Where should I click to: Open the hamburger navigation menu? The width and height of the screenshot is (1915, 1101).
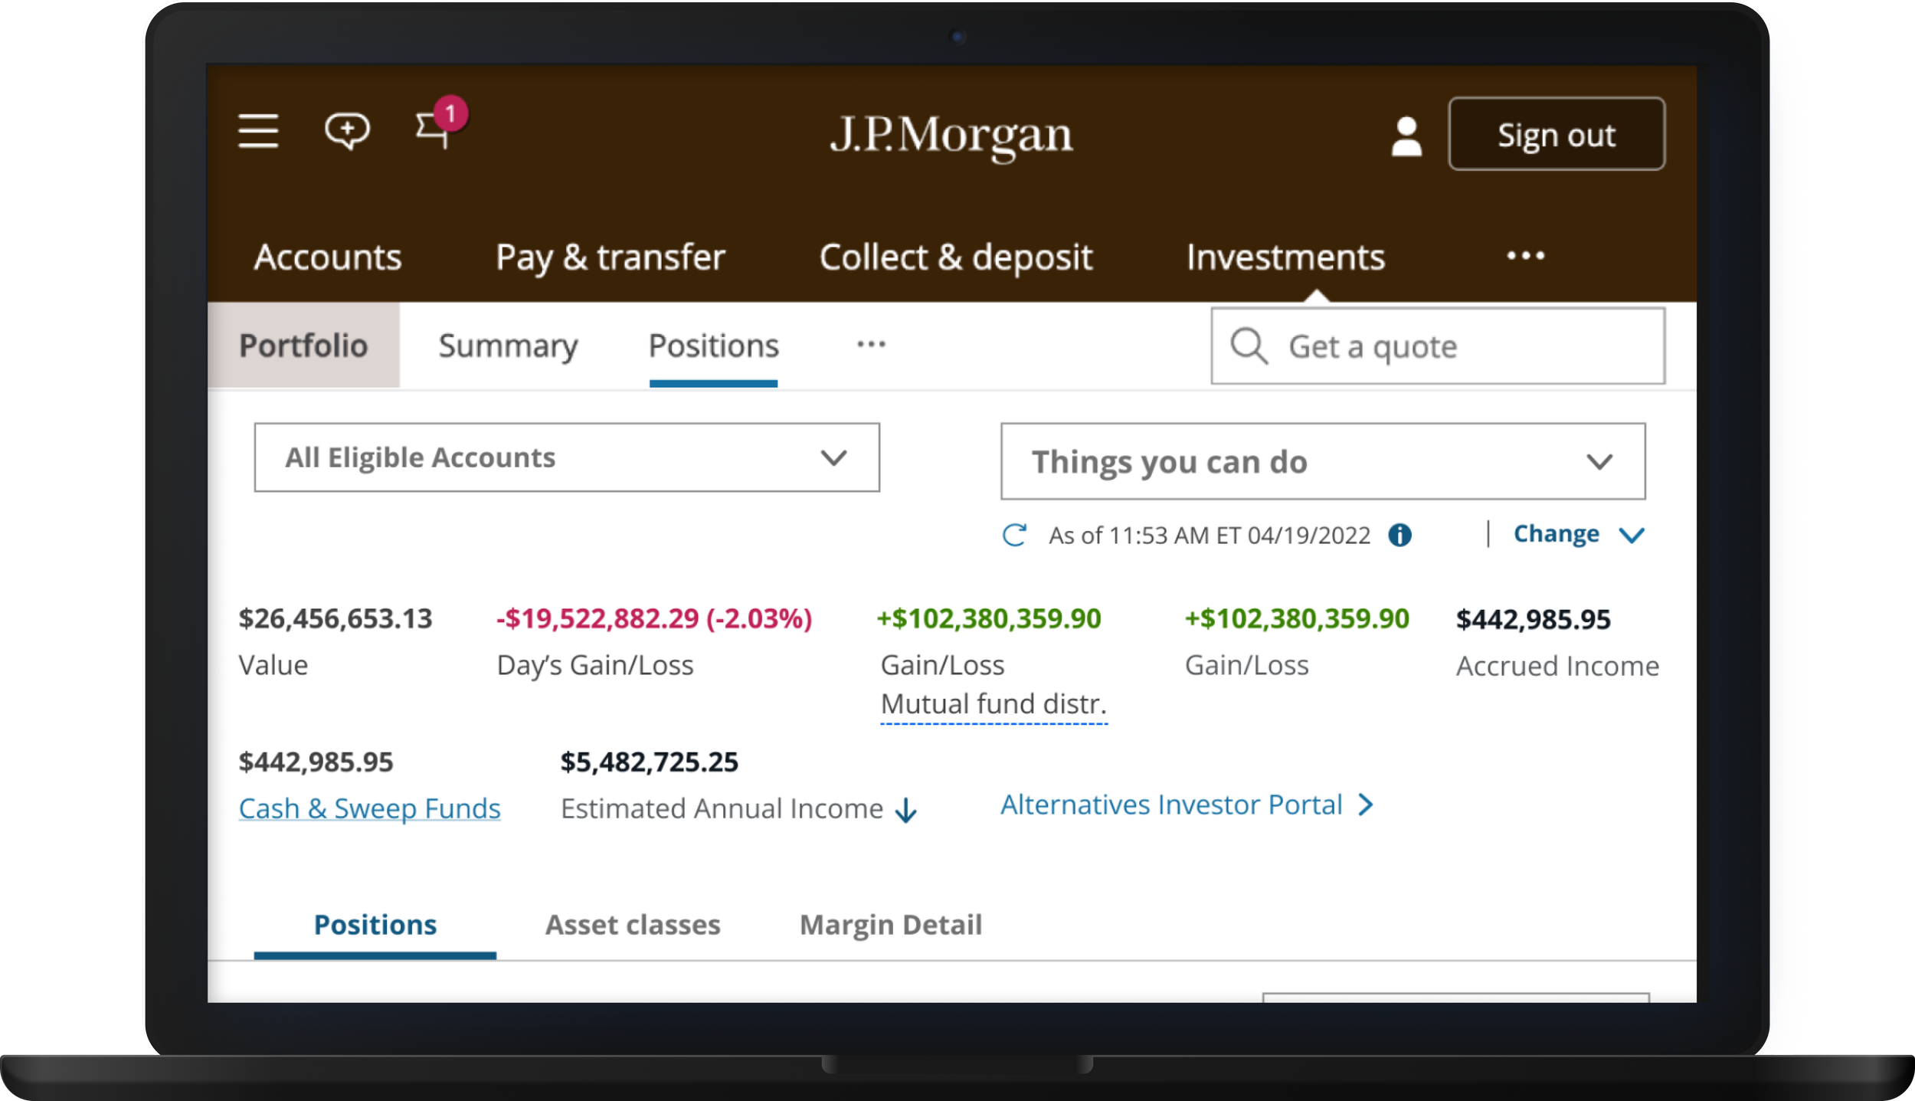coord(257,131)
